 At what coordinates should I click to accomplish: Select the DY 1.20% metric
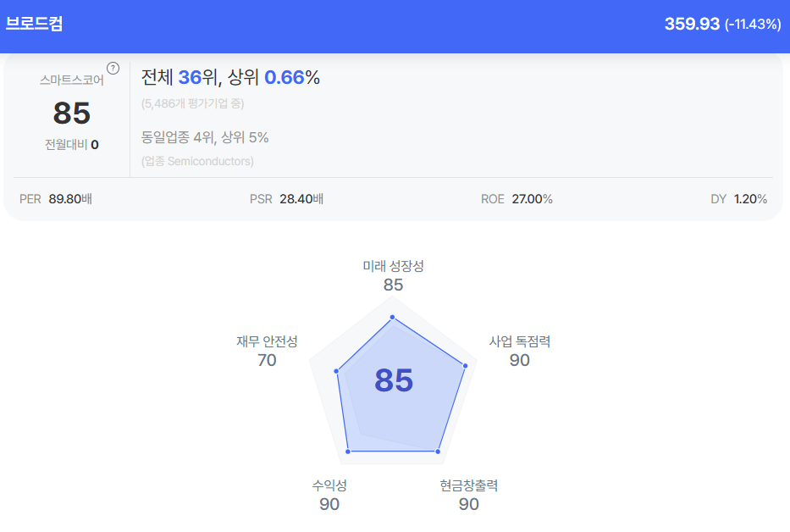point(738,199)
